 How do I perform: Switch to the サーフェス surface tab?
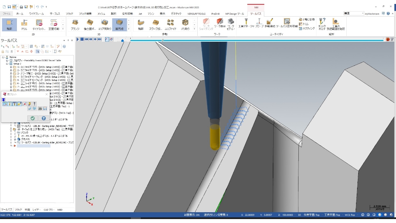coord(55,14)
